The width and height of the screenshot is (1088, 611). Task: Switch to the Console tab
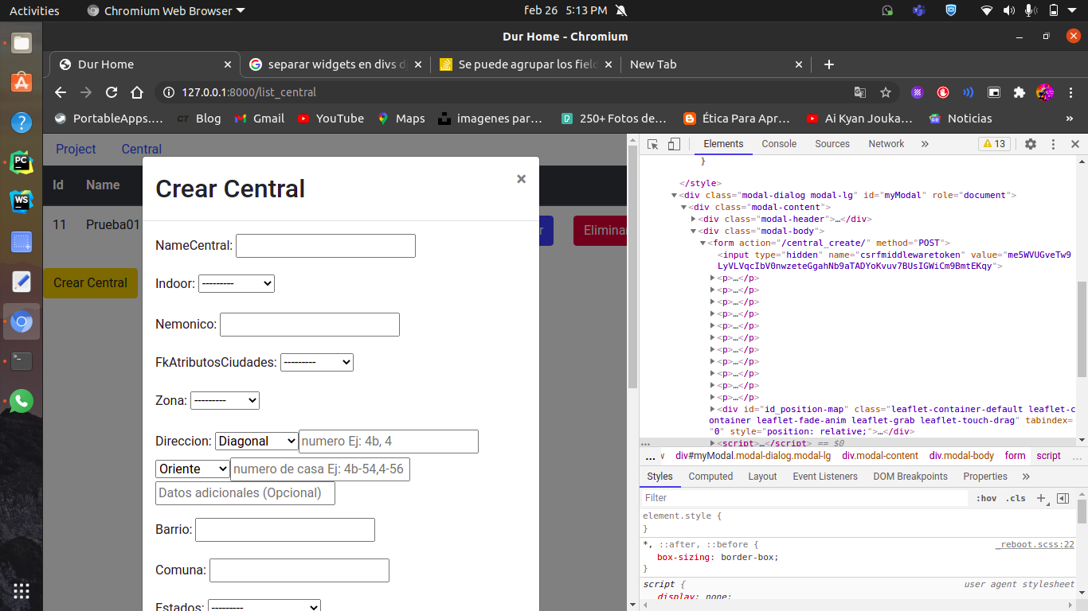pyautogui.click(x=779, y=144)
